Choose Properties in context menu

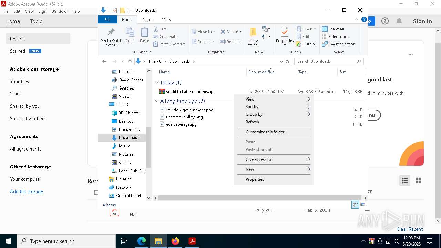click(274, 179)
